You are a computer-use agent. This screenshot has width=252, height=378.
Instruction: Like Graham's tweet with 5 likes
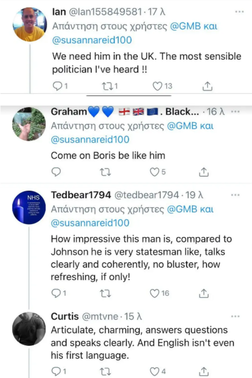coord(154,172)
